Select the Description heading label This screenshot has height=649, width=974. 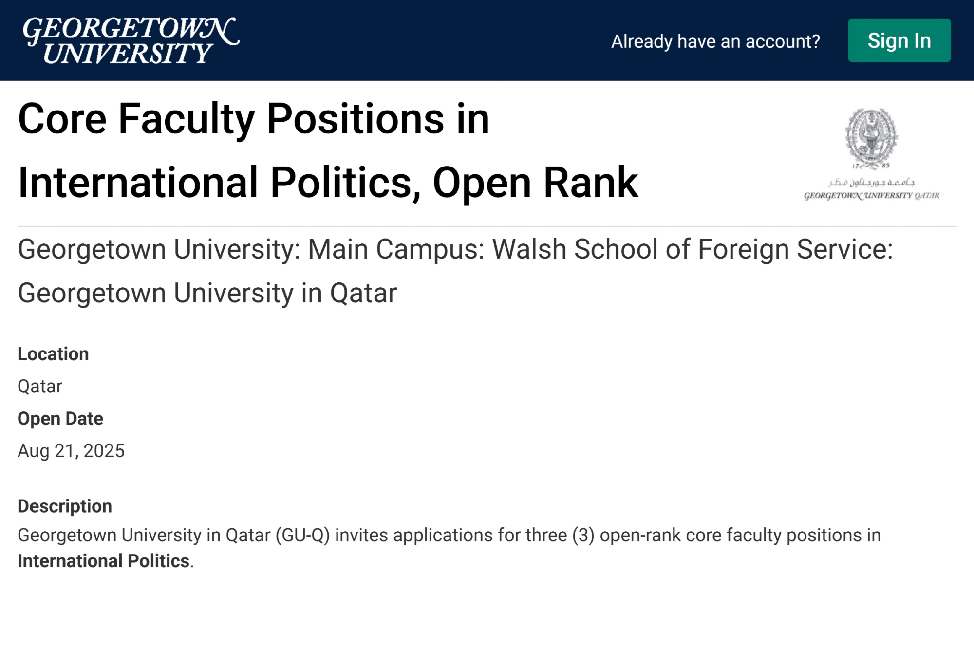click(x=65, y=506)
